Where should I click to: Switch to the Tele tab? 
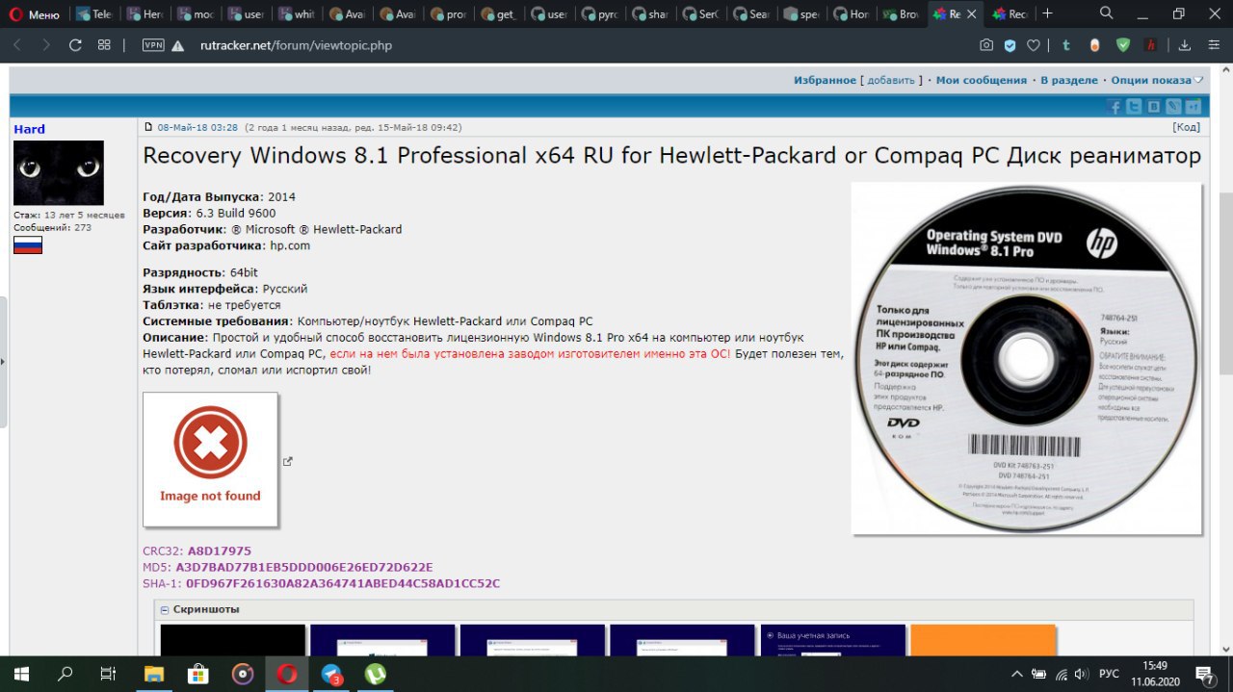(94, 14)
